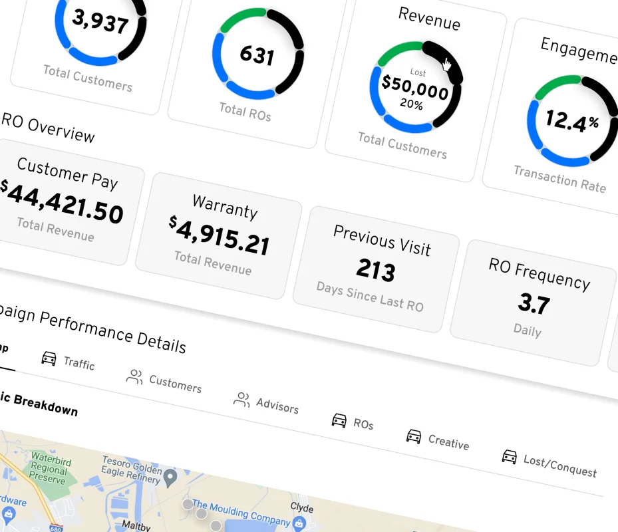Click the 20% label in Revenue donut
This screenshot has height=532, width=618.
[x=411, y=104]
